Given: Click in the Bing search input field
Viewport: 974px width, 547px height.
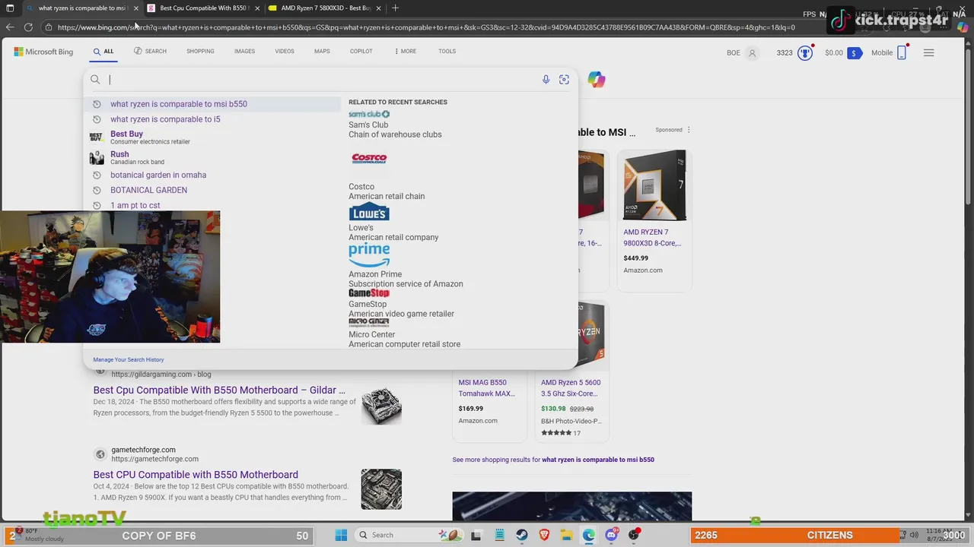Looking at the screenshot, I should tap(323, 80).
